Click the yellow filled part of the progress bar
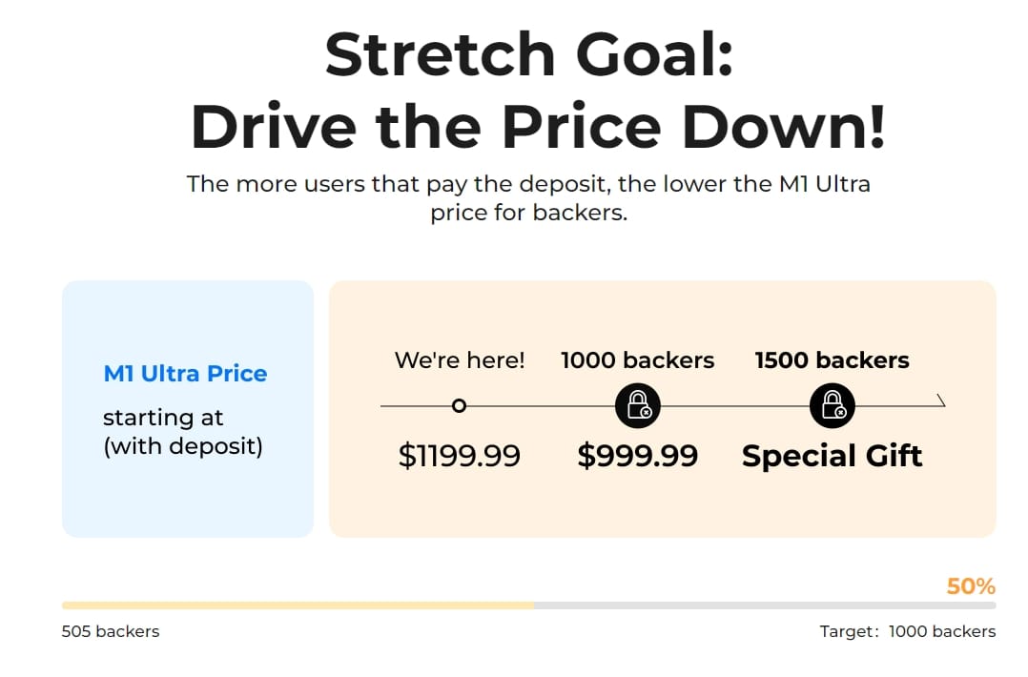Screen dimensions: 1028x677 click(298, 605)
